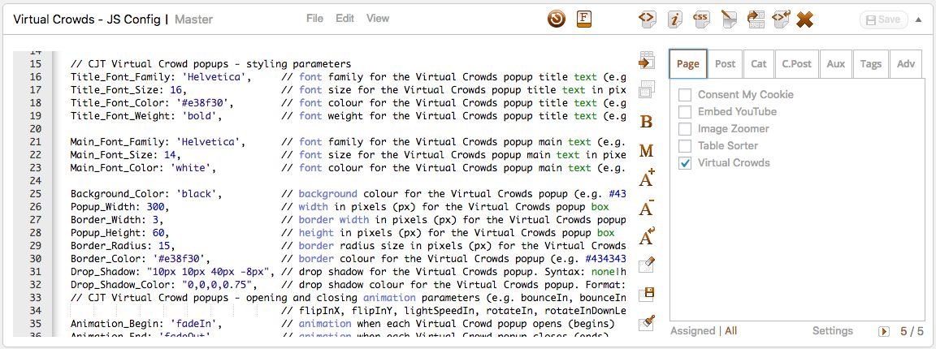936x349 pixels.
Task: Click the play arrow icon next to 5 / 5
Action: coord(884,331)
